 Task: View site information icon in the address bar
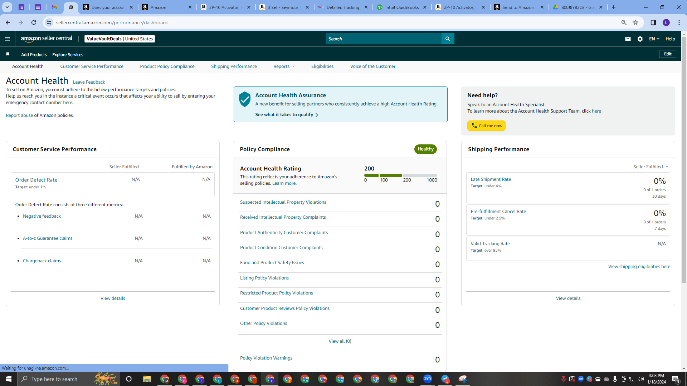click(x=49, y=23)
